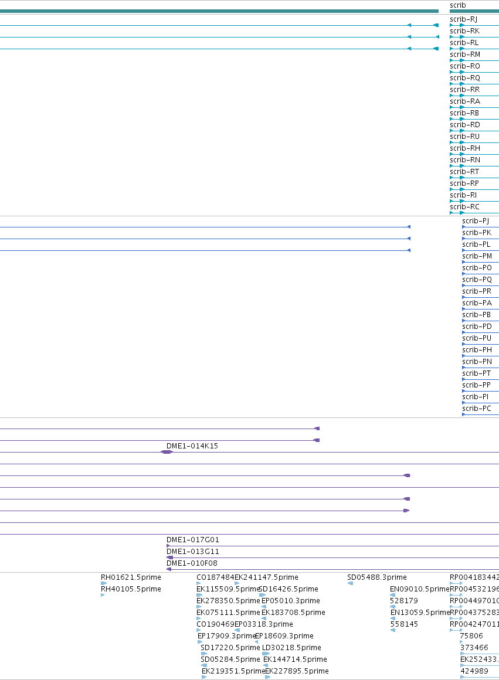Select scrib-PN protein
Screen dimensions: 499x680
coord(477,361)
